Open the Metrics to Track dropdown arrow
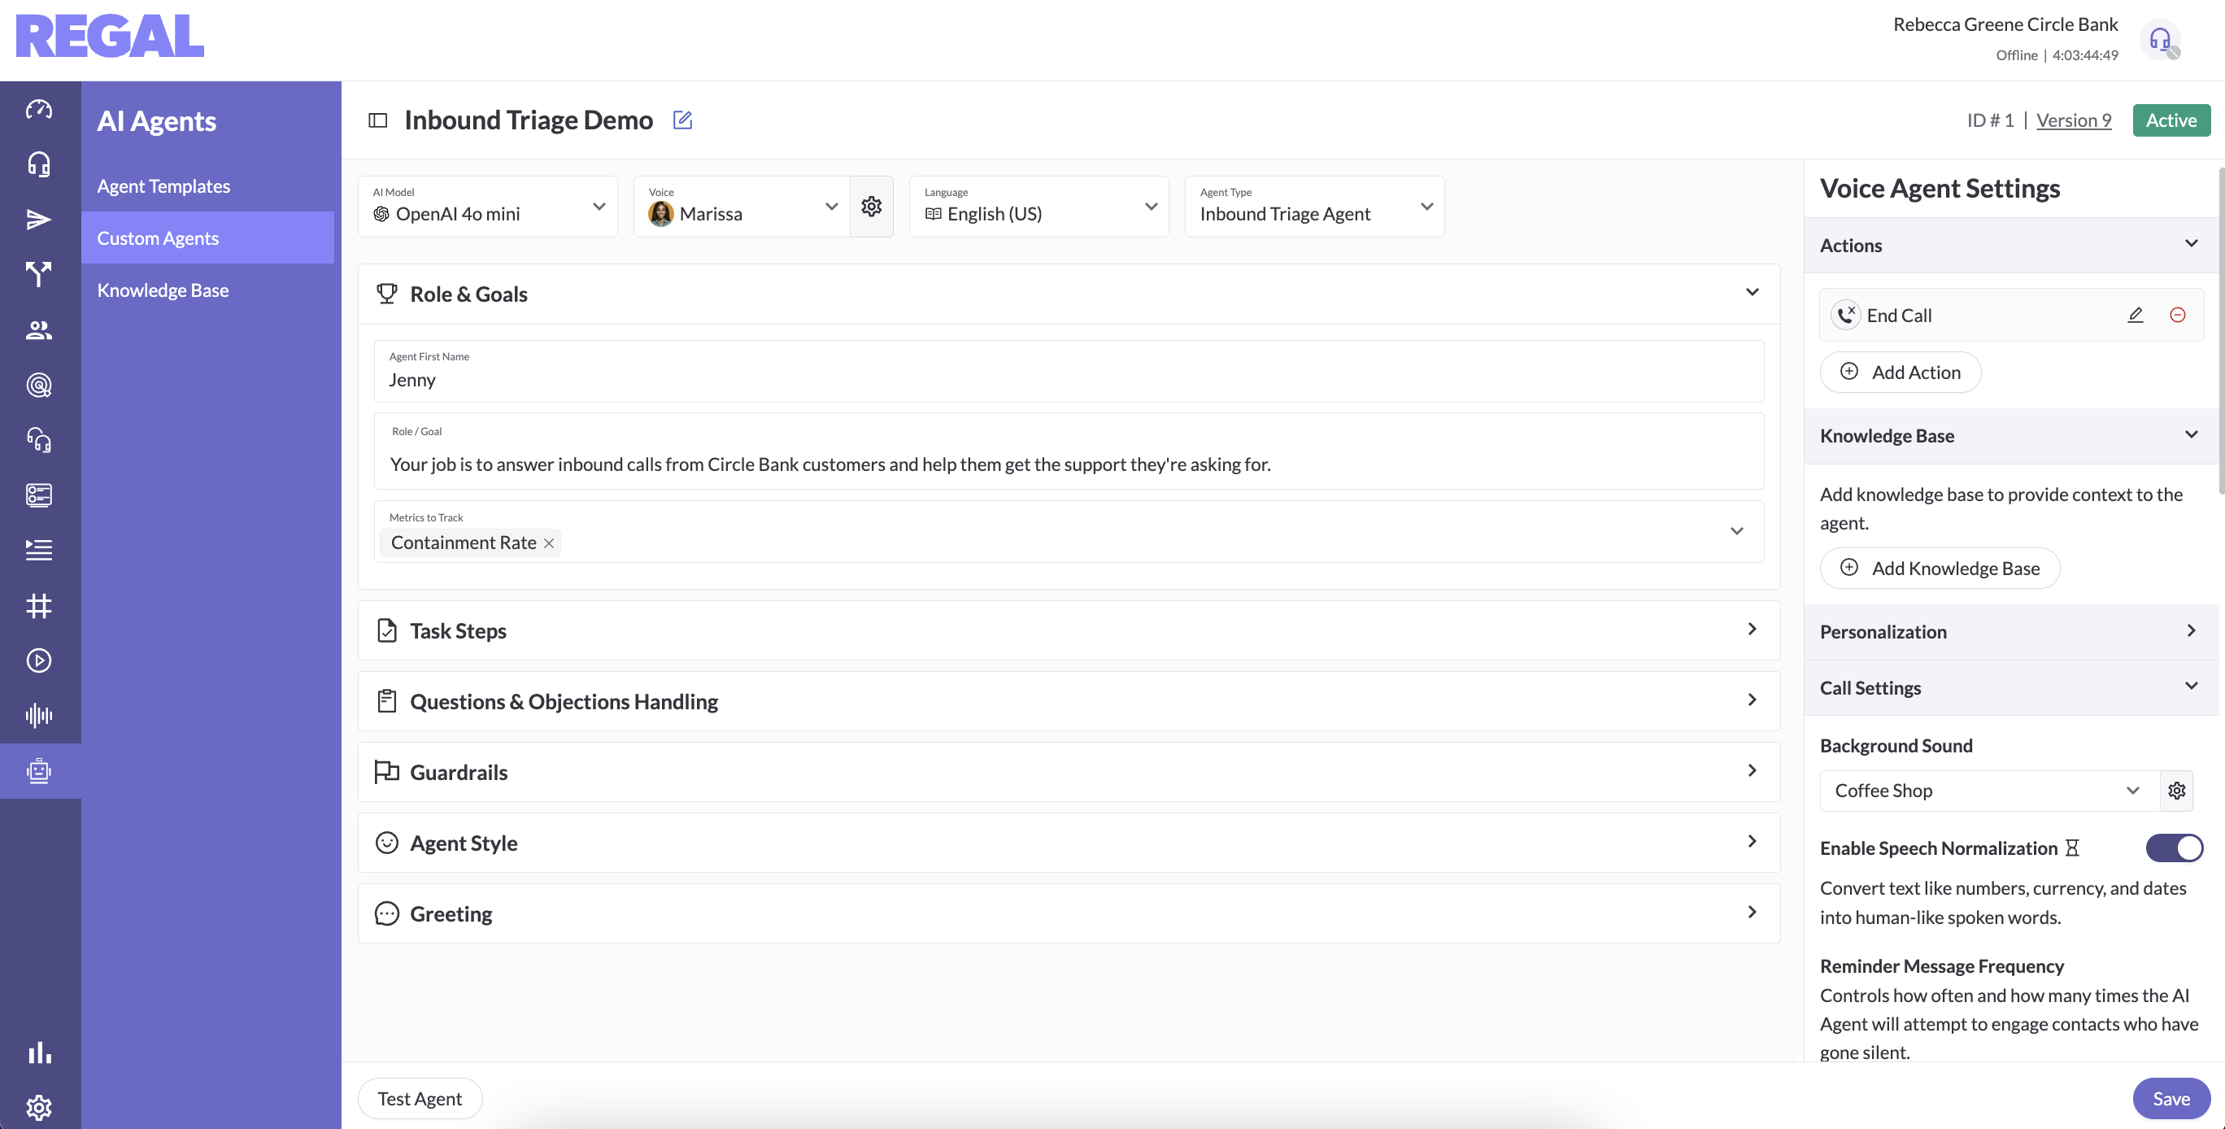 (x=1737, y=531)
